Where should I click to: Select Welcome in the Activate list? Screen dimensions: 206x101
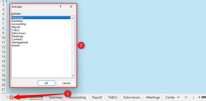[x=41, y=18]
